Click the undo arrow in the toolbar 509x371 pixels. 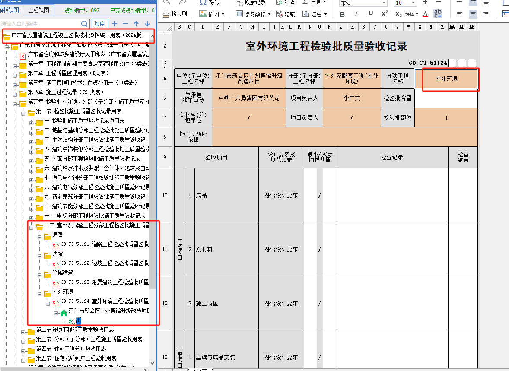(x=166, y=2)
